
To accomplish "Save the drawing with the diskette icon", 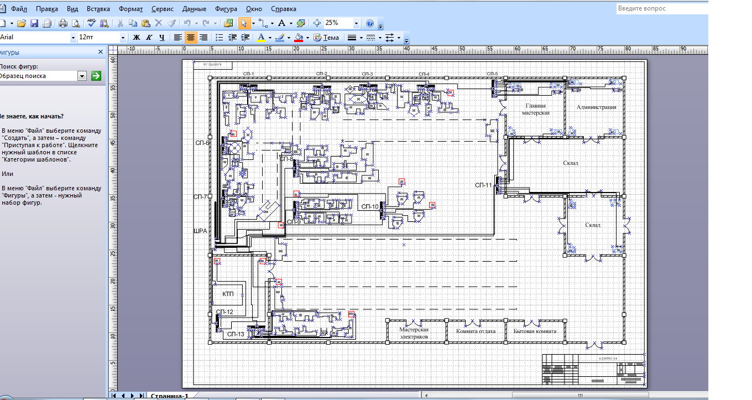I will 34,23.
